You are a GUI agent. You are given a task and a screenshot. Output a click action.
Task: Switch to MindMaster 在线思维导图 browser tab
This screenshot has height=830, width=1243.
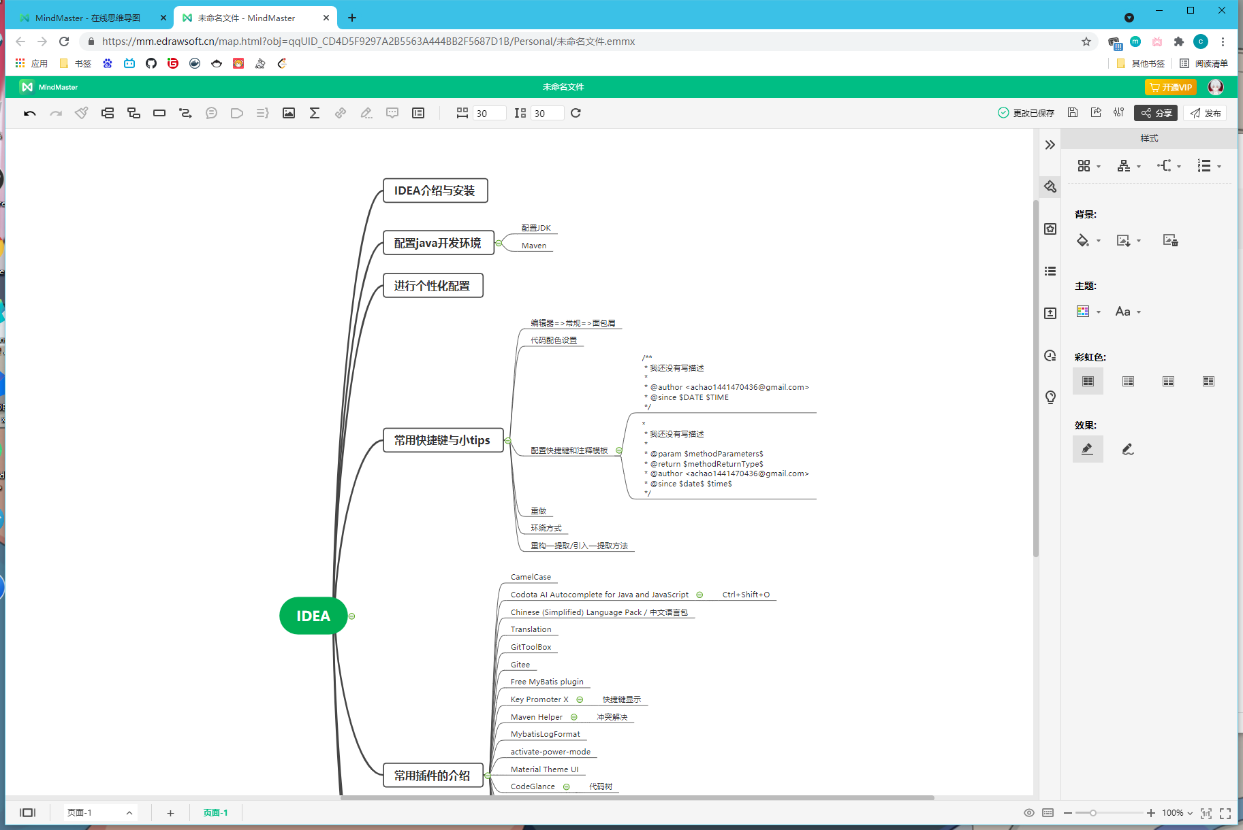[x=87, y=18]
